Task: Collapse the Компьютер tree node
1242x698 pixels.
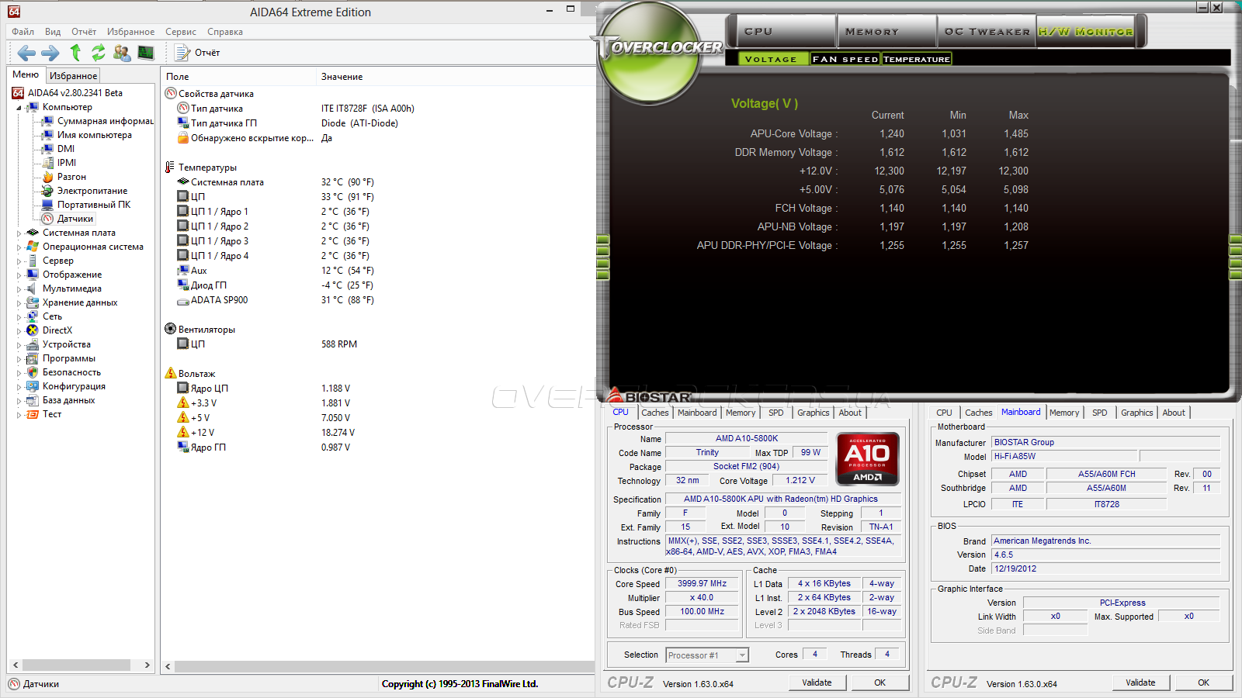Action: (x=19, y=108)
